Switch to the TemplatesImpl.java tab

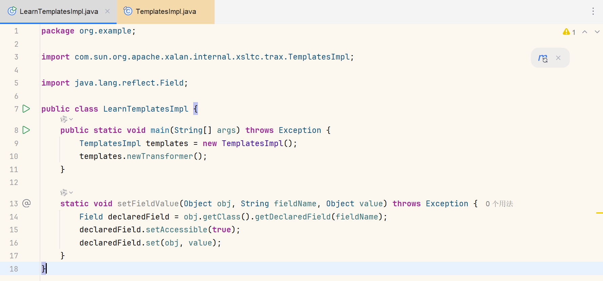165,11
